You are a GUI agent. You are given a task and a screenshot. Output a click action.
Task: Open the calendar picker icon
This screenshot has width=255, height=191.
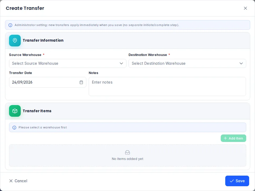[81, 82]
